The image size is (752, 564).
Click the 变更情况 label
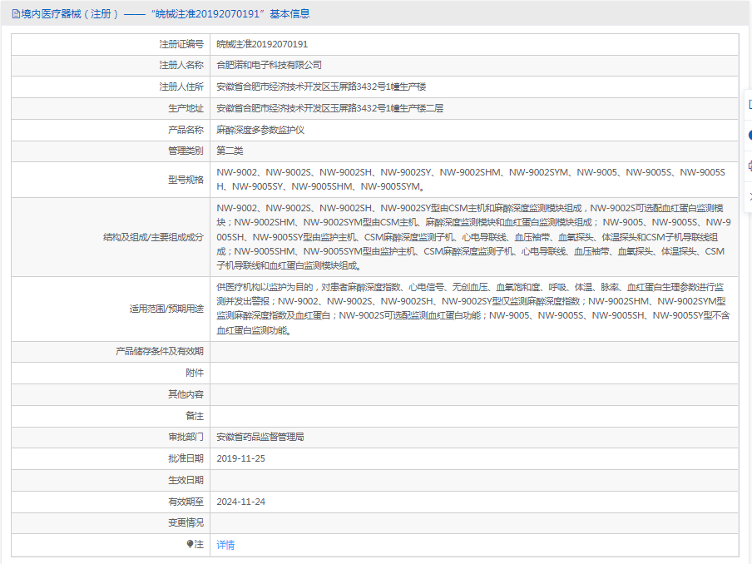pyautogui.click(x=186, y=522)
